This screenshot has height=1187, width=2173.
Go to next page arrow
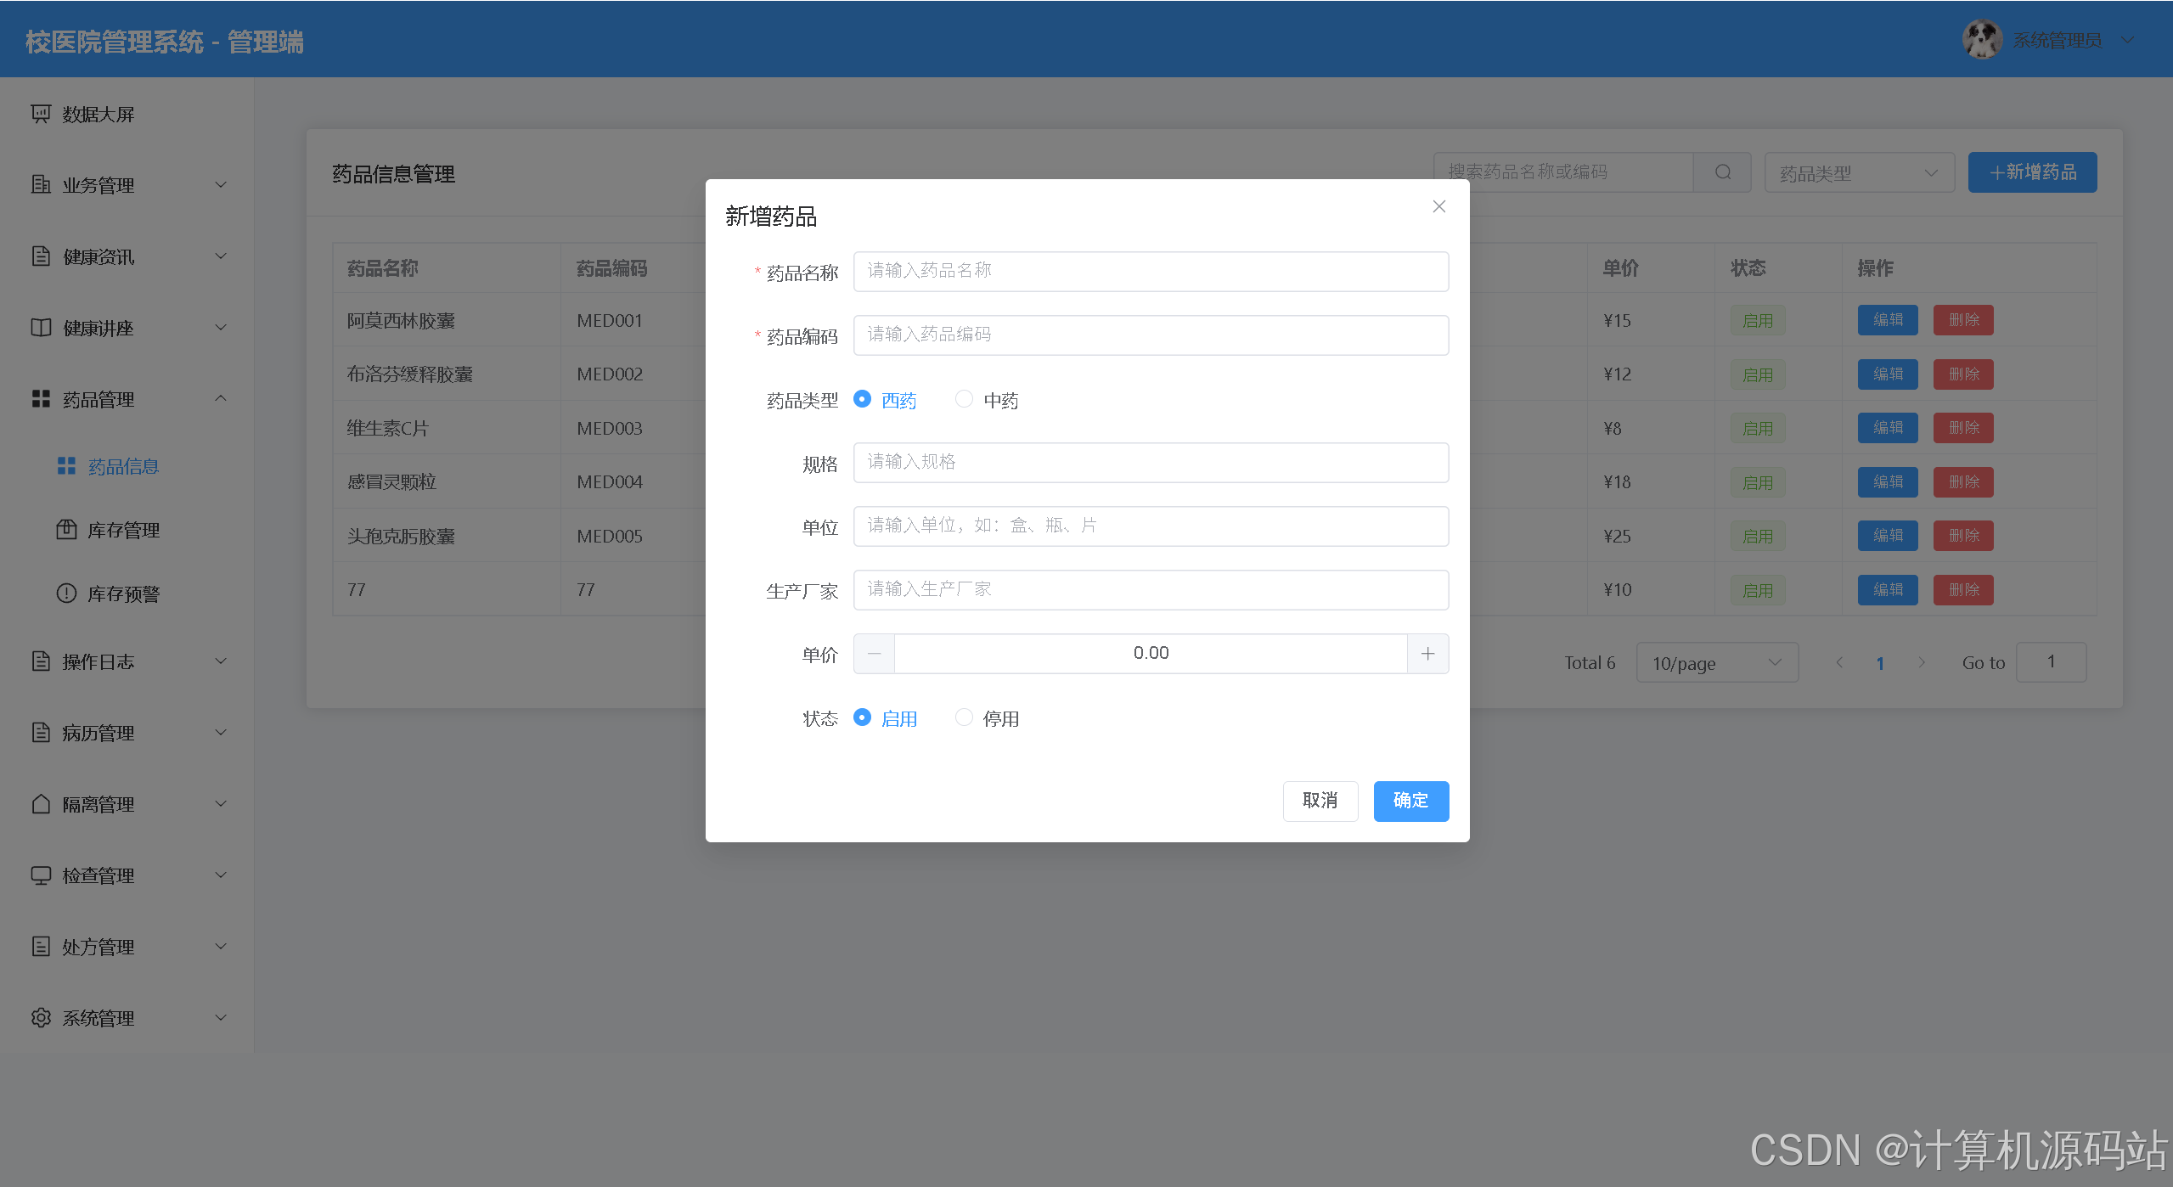[x=1922, y=662]
